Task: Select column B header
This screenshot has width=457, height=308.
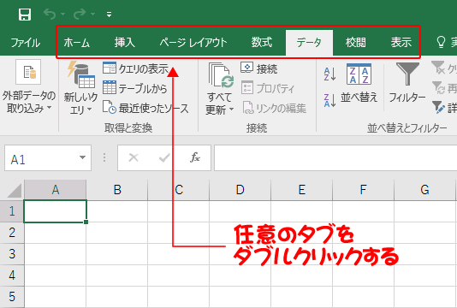Action: (117, 190)
